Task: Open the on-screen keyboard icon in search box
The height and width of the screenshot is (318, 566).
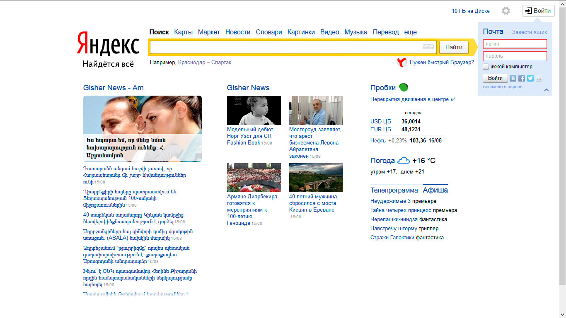Action: [428, 47]
